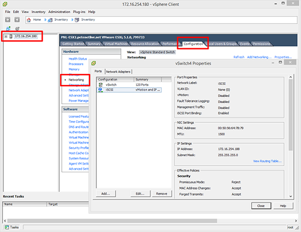The image size is (301, 232).
Task: Open DNS and Routing under Software
Action: click(79, 127)
